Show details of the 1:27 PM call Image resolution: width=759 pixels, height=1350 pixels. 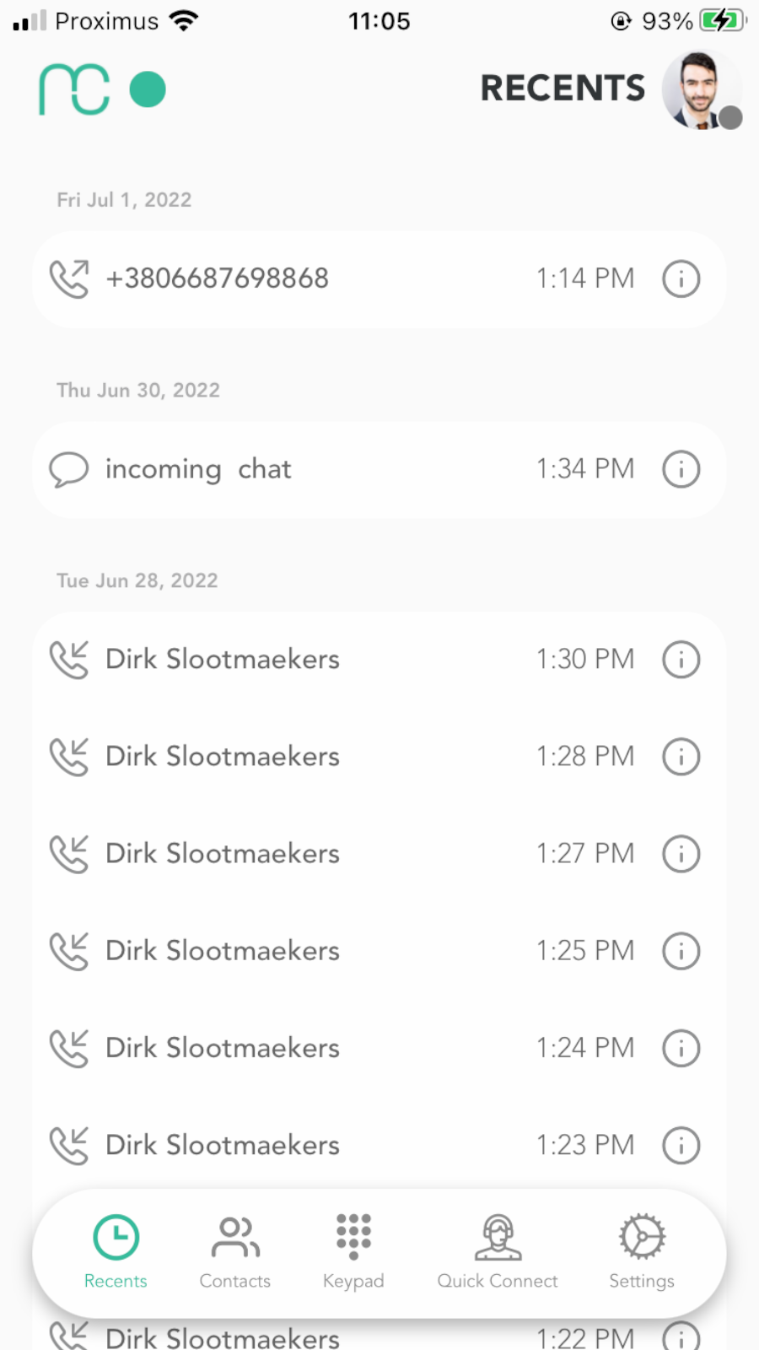pos(681,854)
